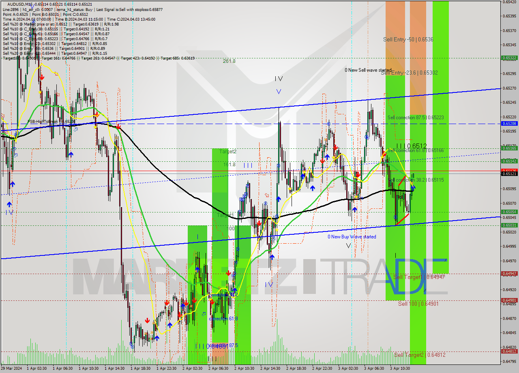Click '2 Apr 22:30' on the time axis
This screenshot has width=519, height=373.
(x=322, y=369)
